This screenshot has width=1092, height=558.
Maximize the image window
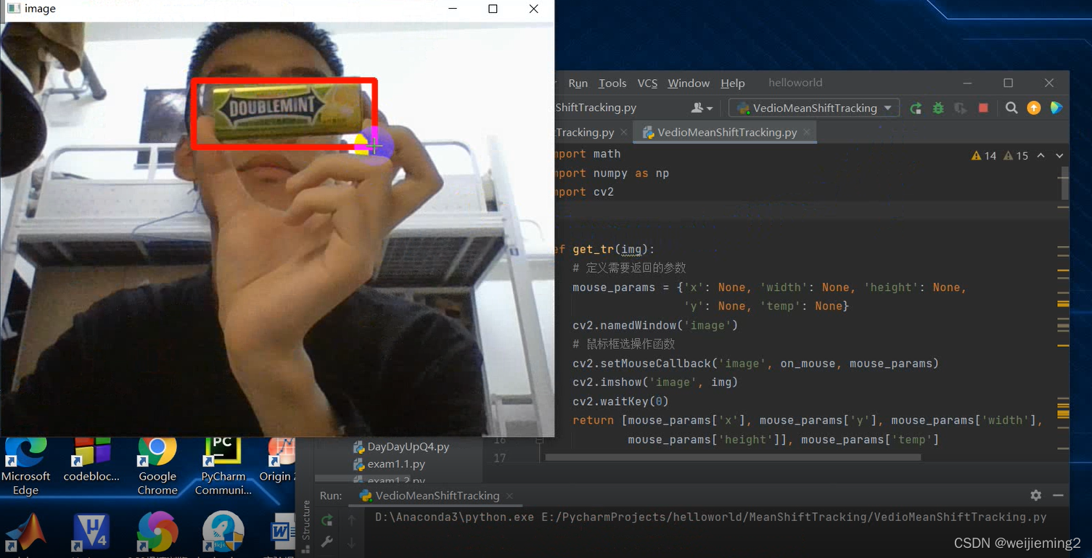pos(493,9)
